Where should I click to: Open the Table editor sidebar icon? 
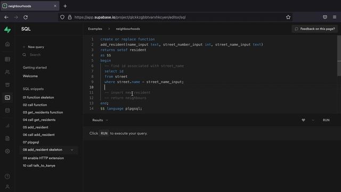pyautogui.click(x=7, y=59)
